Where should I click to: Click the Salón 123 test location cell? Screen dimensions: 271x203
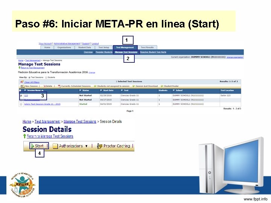(x=225, y=95)
